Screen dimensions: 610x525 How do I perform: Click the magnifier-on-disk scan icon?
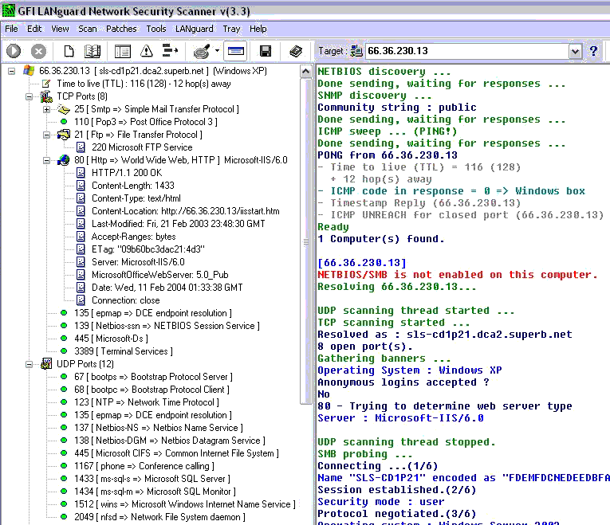point(202,51)
